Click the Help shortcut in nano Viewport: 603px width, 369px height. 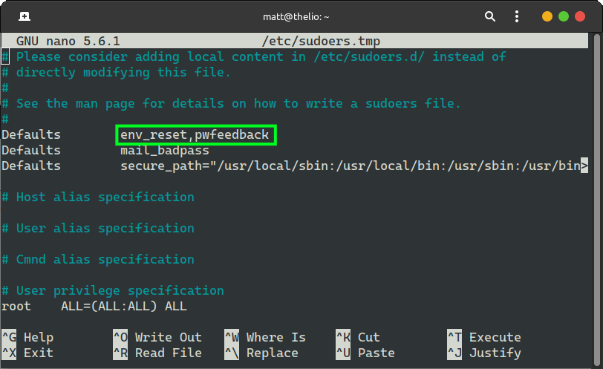pos(38,337)
